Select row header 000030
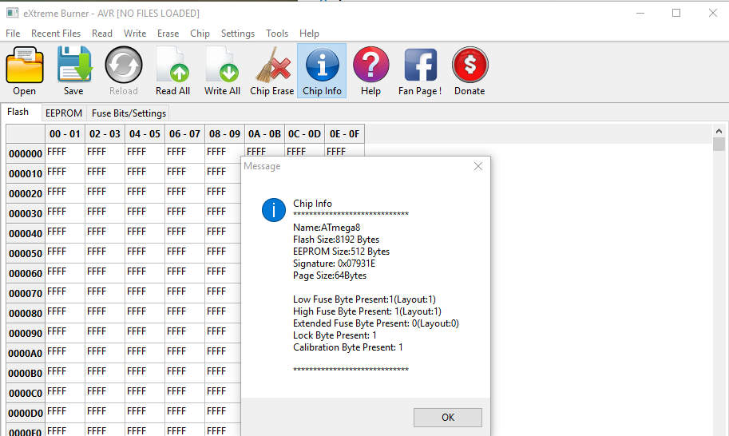This screenshot has height=436, width=729. tap(26, 214)
